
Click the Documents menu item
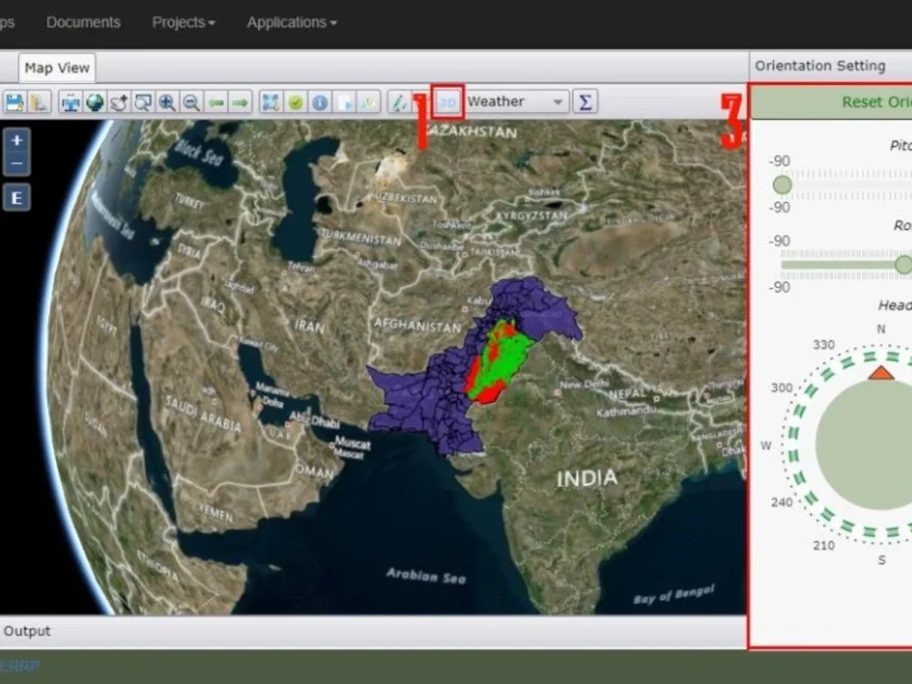coord(83,22)
